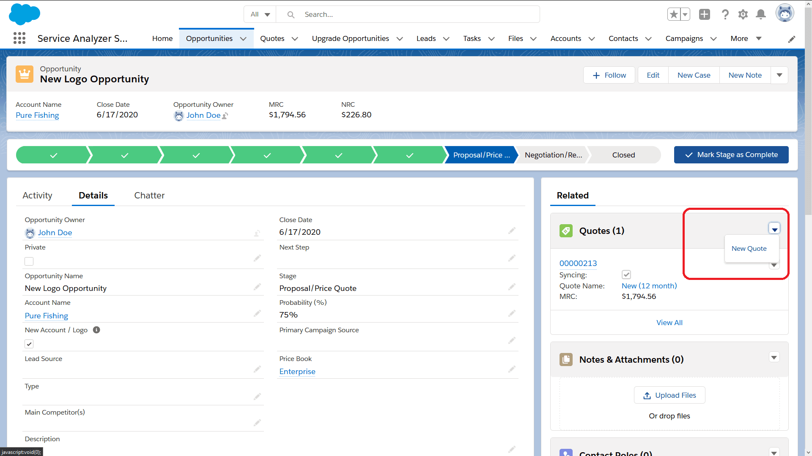Open the global actions plus icon

click(705, 14)
